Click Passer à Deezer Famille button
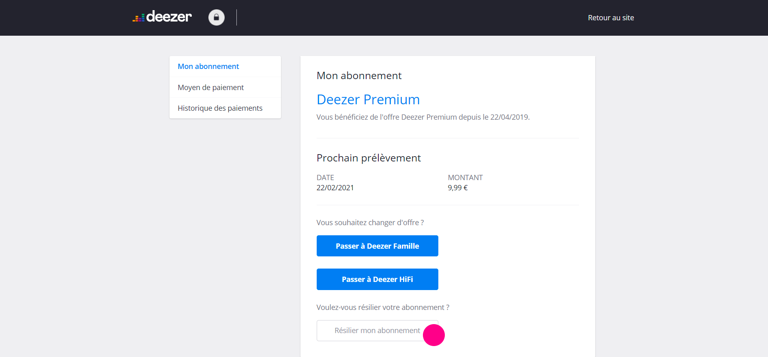This screenshot has width=768, height=357. pos(378,246)
